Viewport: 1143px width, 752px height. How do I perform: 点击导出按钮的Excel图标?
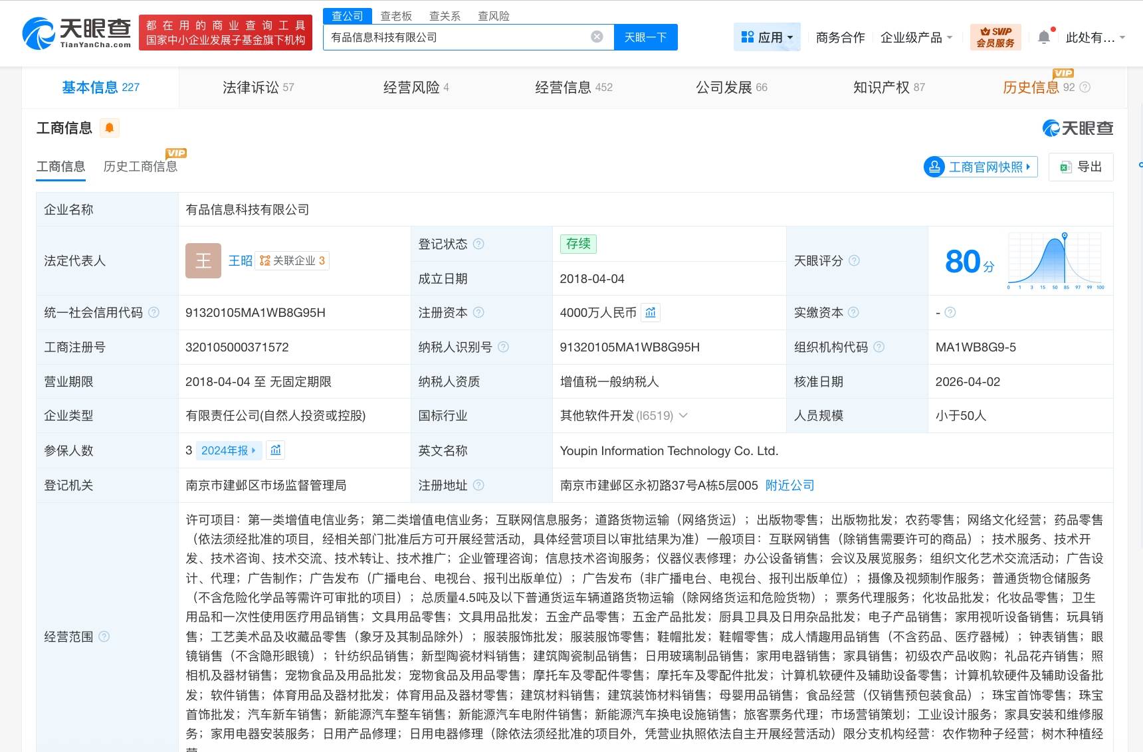1065,167
